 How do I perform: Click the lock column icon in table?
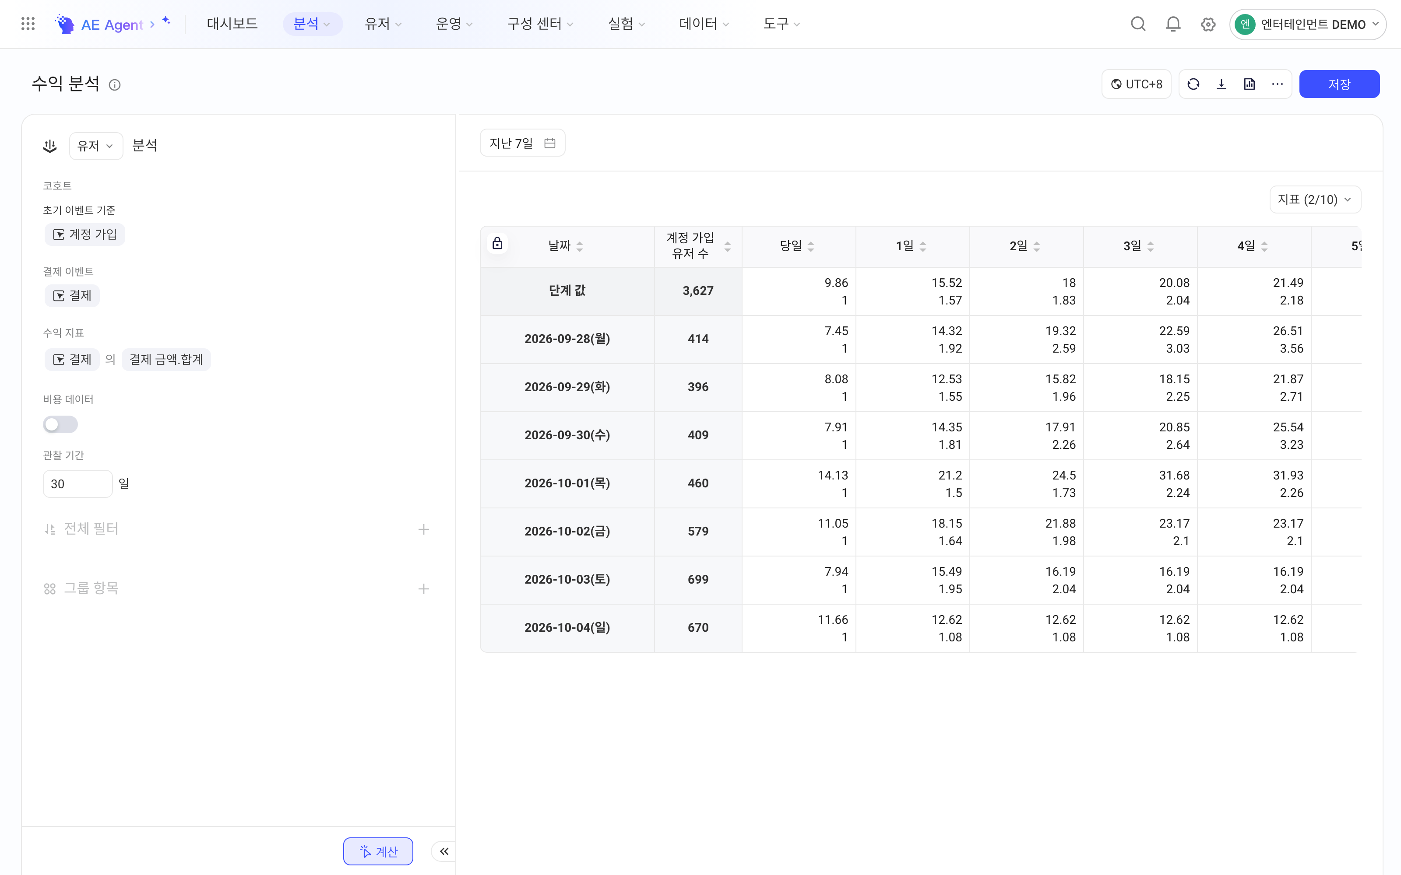[497, 243]
